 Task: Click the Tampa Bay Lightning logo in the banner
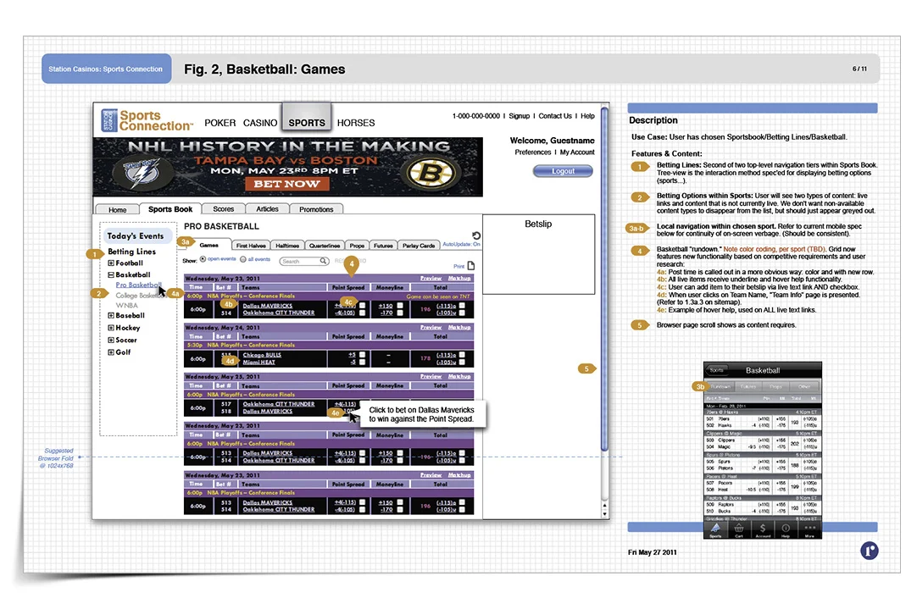[x=142, y=173]
